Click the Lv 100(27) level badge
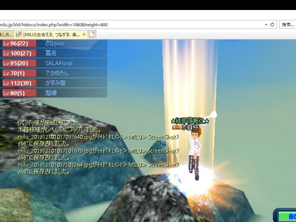The image size is (296, 222). click(x=19, y=53)
